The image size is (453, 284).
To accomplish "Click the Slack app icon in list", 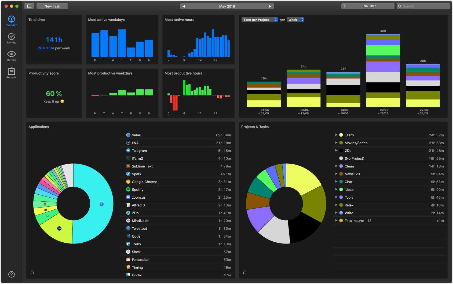I will click(x=128, y=252).
